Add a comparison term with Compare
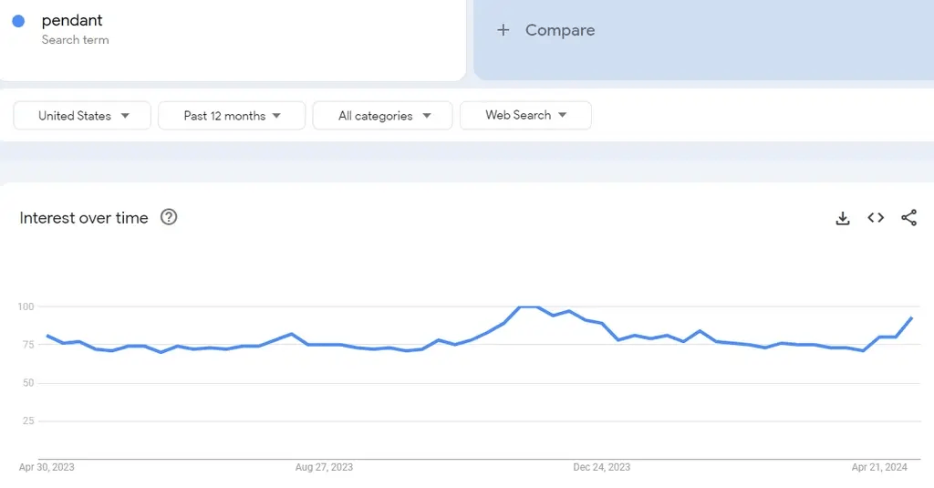The width and height of the screenshot is (934, 488). coord(546,30)
